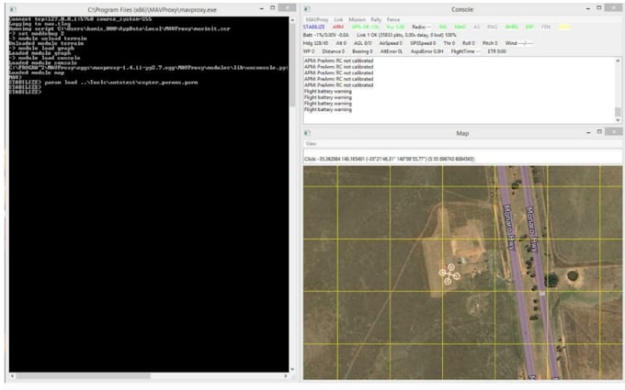Click the Alt 0 readout
Screen dimensions: 625x390
341,43
